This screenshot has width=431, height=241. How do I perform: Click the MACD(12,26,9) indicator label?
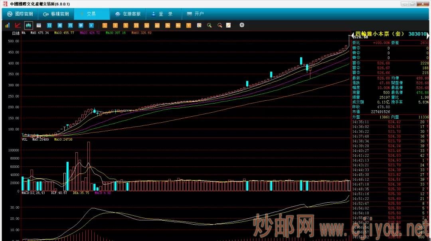[x=34, y=193]
